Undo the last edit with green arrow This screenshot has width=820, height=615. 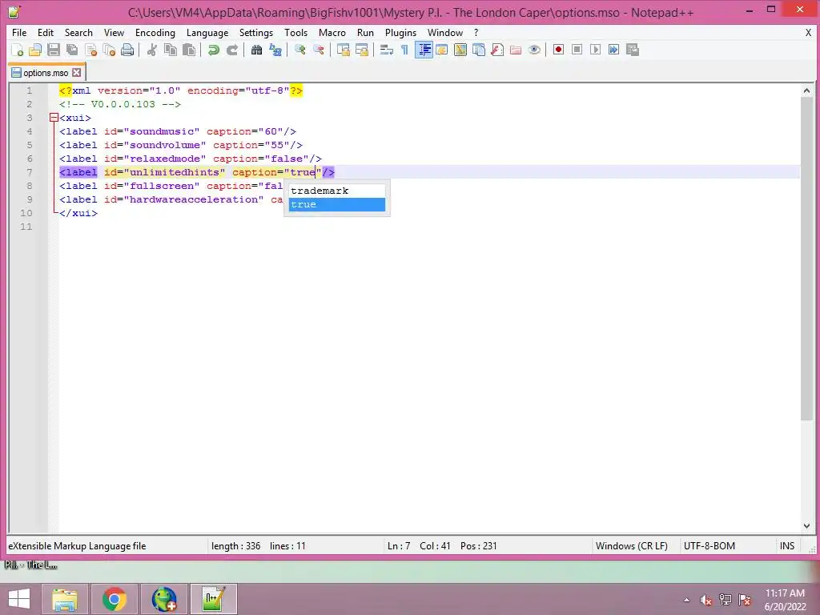(x=213, y=50)
